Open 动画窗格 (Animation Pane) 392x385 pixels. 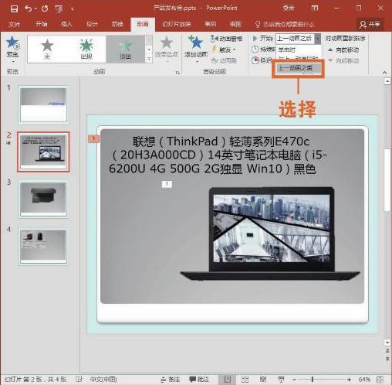click(226, 39)
